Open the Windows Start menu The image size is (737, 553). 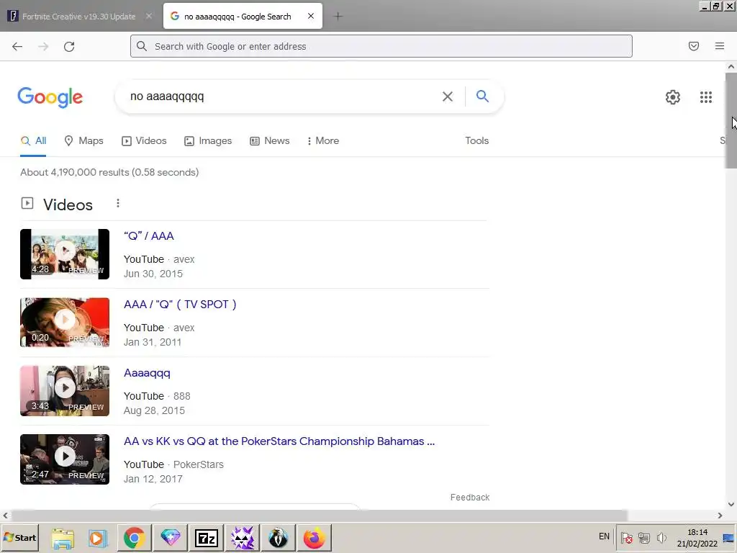pyautogui.click(x=19, y=537)
